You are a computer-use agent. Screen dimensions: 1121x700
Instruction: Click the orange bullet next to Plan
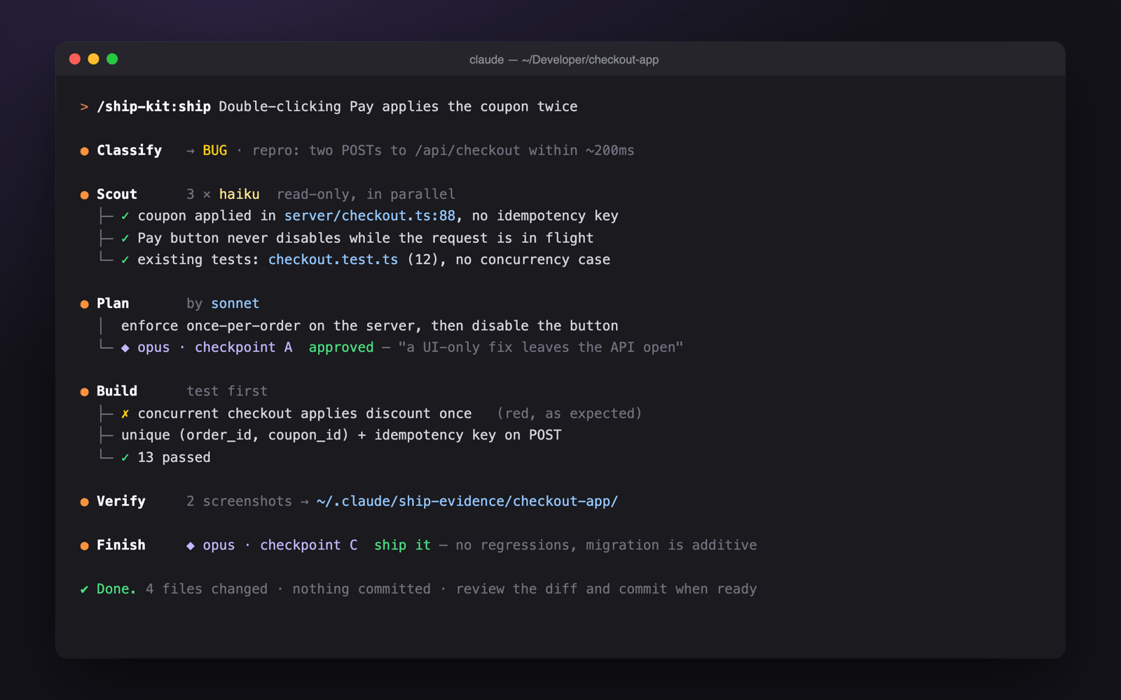84,304
